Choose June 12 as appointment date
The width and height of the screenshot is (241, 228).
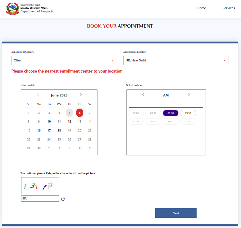(70, 122)
